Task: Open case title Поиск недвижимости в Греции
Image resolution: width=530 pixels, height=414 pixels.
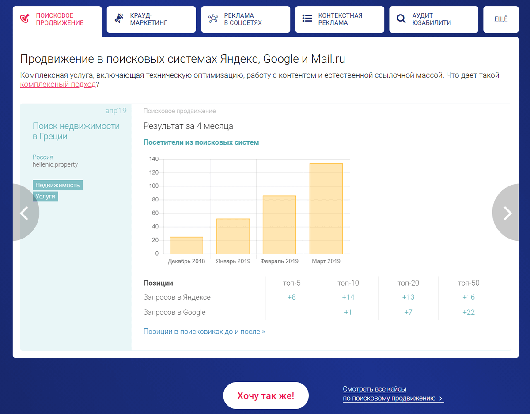Action: point(76,131)
